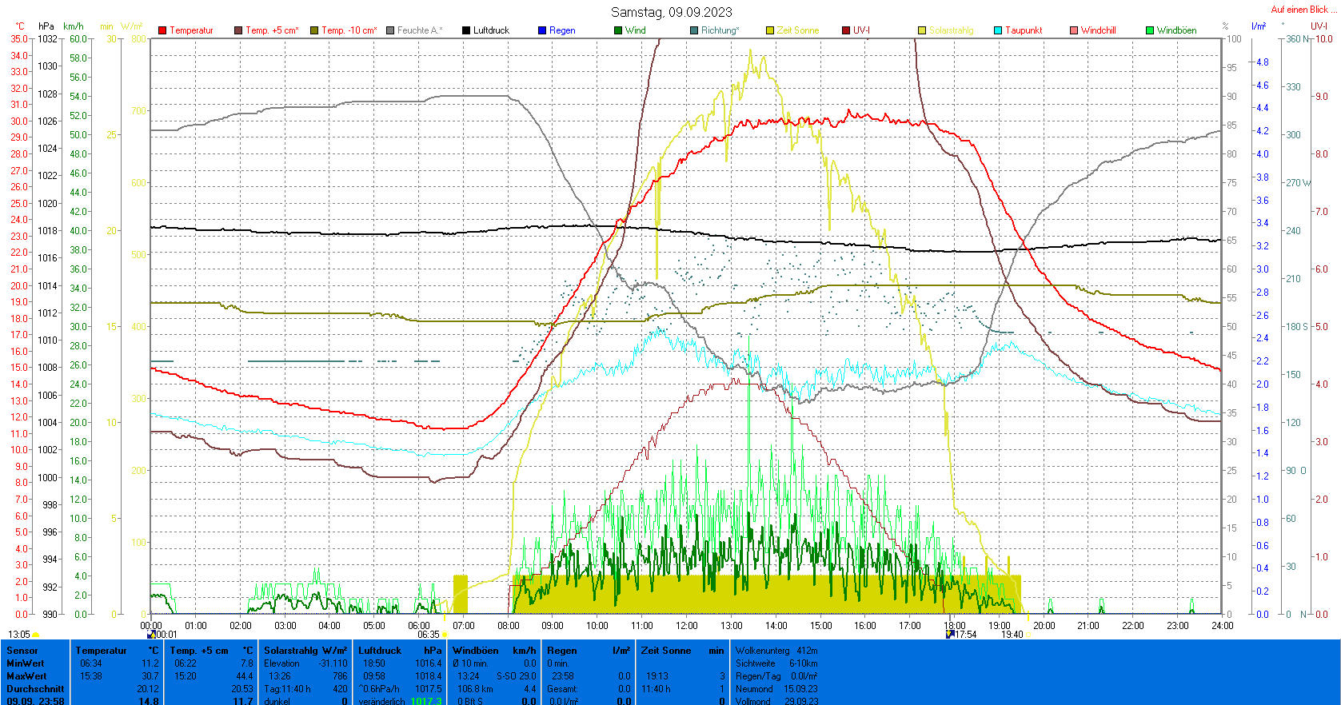Click the Zeit Sonne legend label
This screenshot has width=1341, height=705.
point(798,30)
